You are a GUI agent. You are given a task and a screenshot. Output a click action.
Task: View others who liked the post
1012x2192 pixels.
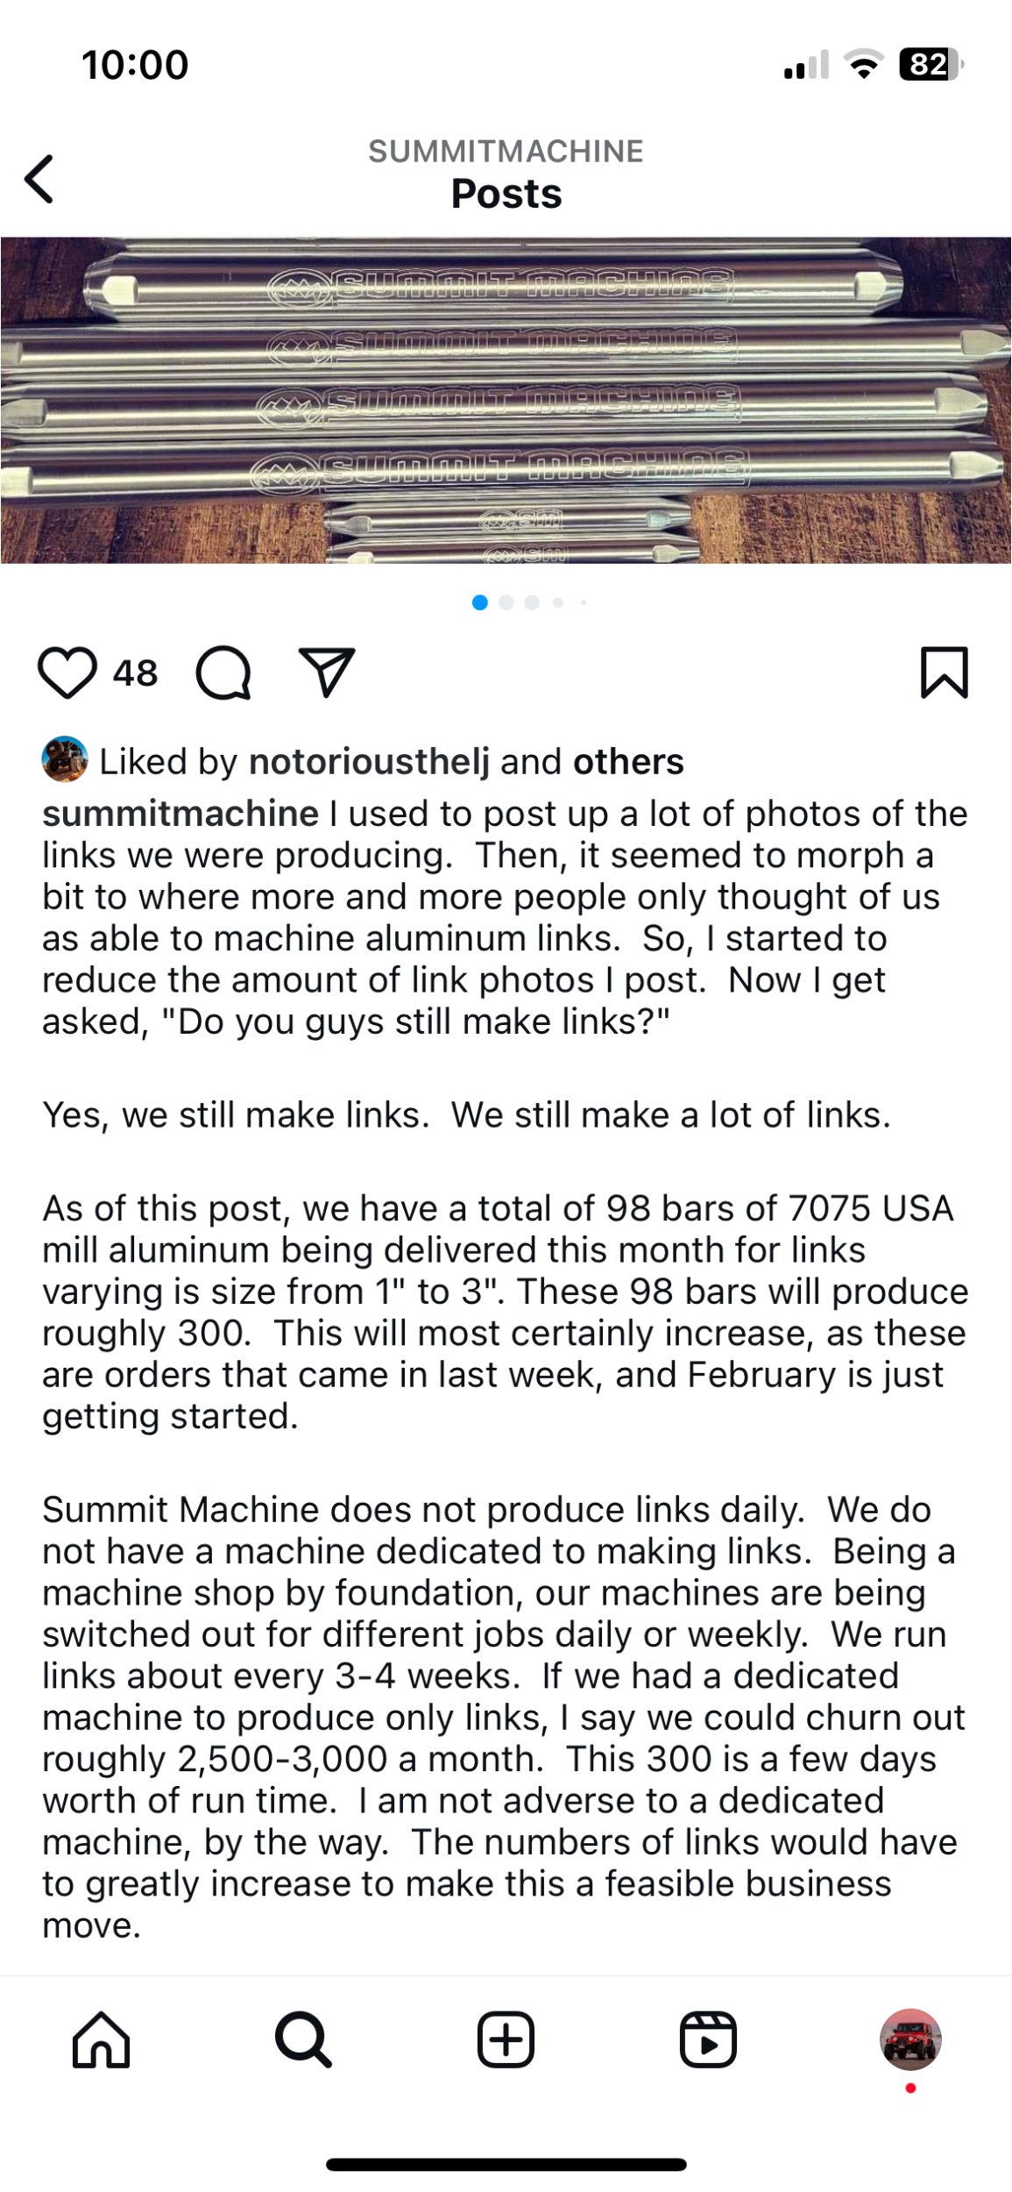(x=628, y=762)
